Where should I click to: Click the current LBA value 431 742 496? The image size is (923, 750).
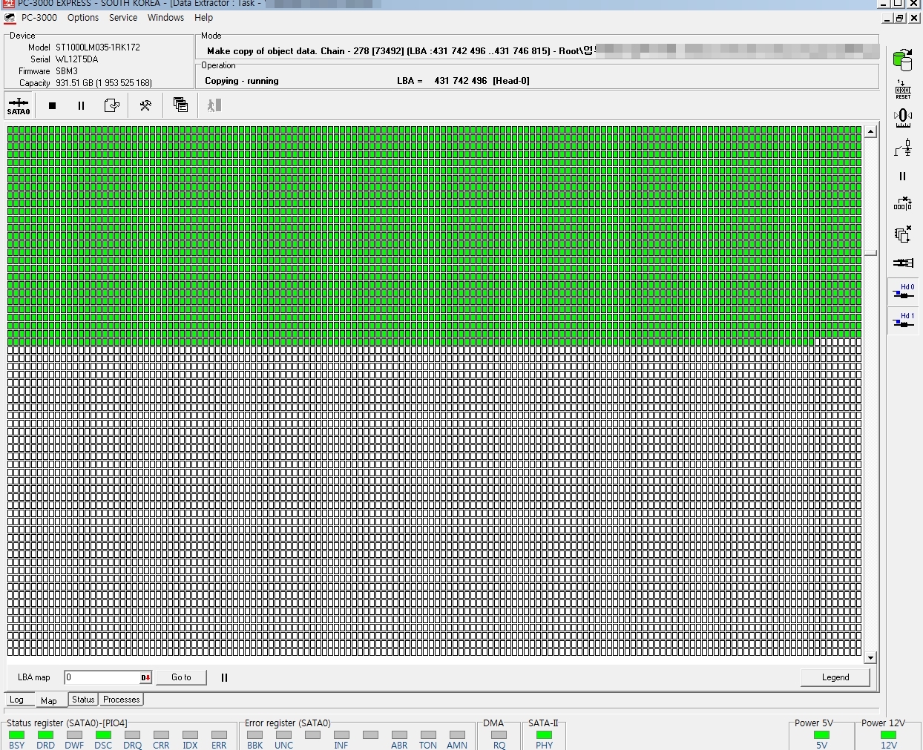(461, 81)
